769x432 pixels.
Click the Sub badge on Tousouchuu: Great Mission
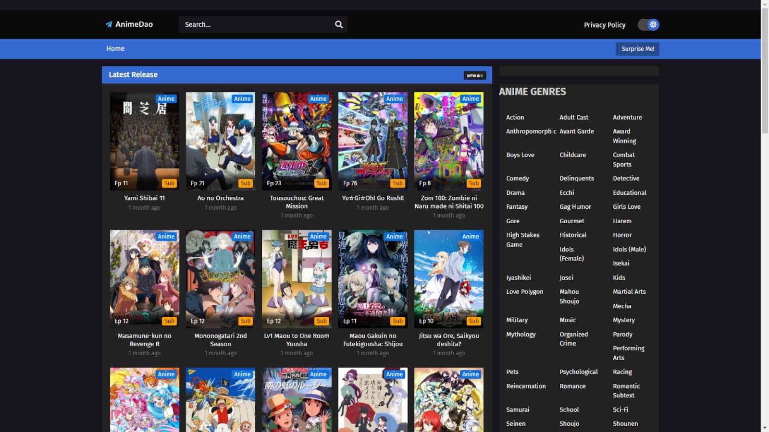tap(322, 183)
